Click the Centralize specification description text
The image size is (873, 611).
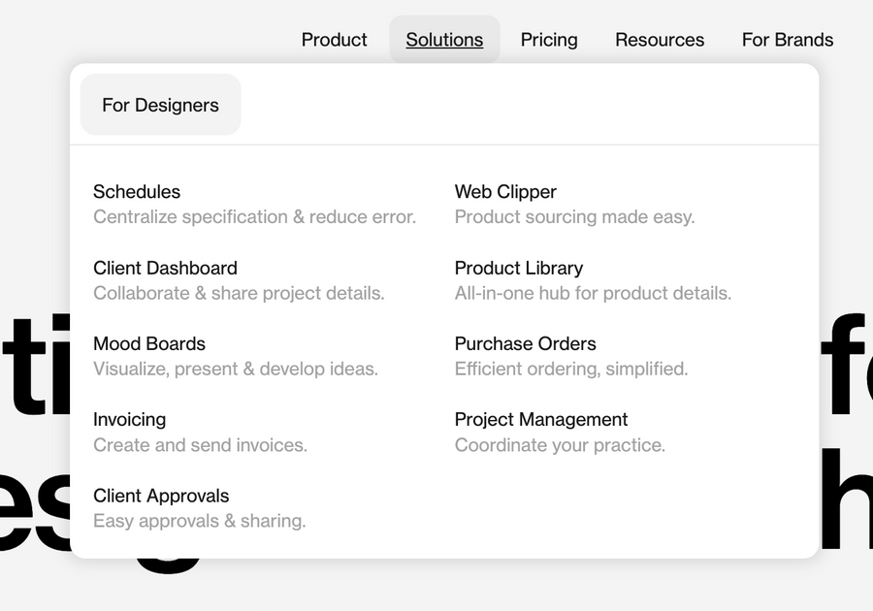254,217
